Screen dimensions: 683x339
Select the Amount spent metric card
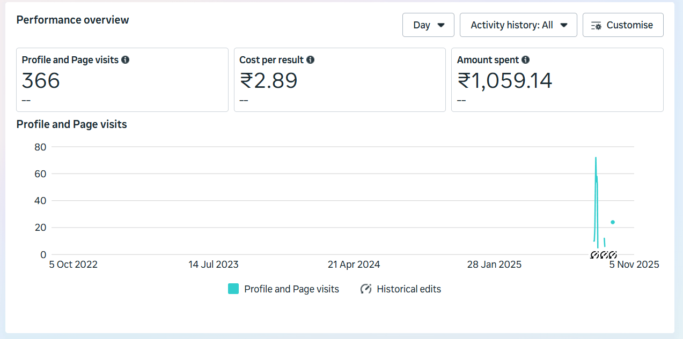pos(557,79)
